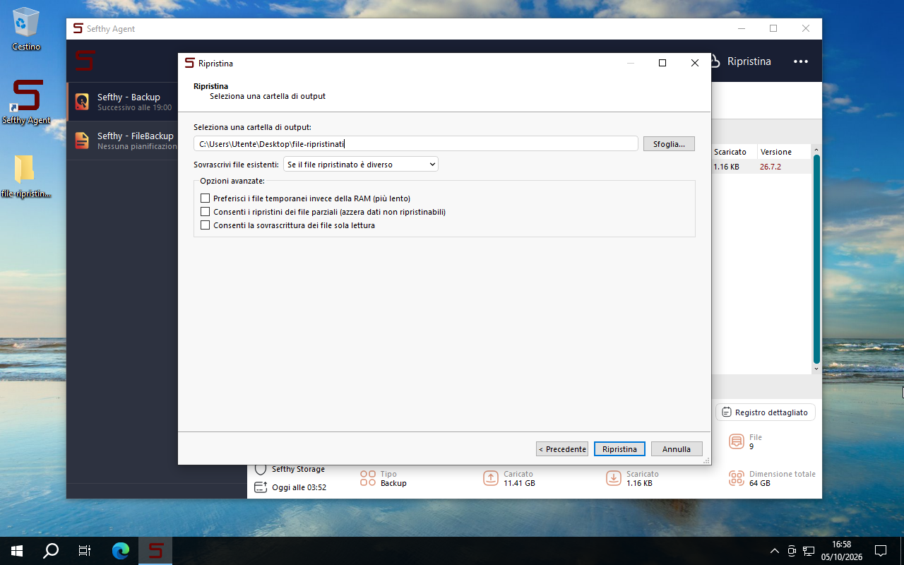Click the Tipo Backup icon

368,478
